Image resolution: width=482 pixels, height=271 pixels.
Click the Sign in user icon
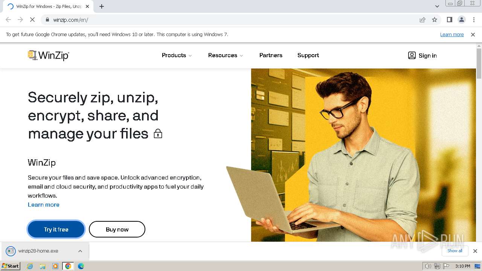412,55
